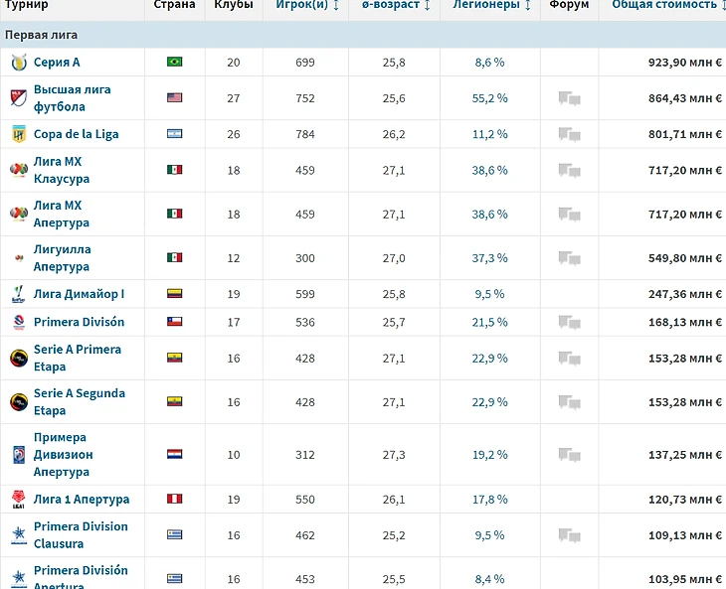
Task: Click the Colombia flag icon
Action: (175, 294)
